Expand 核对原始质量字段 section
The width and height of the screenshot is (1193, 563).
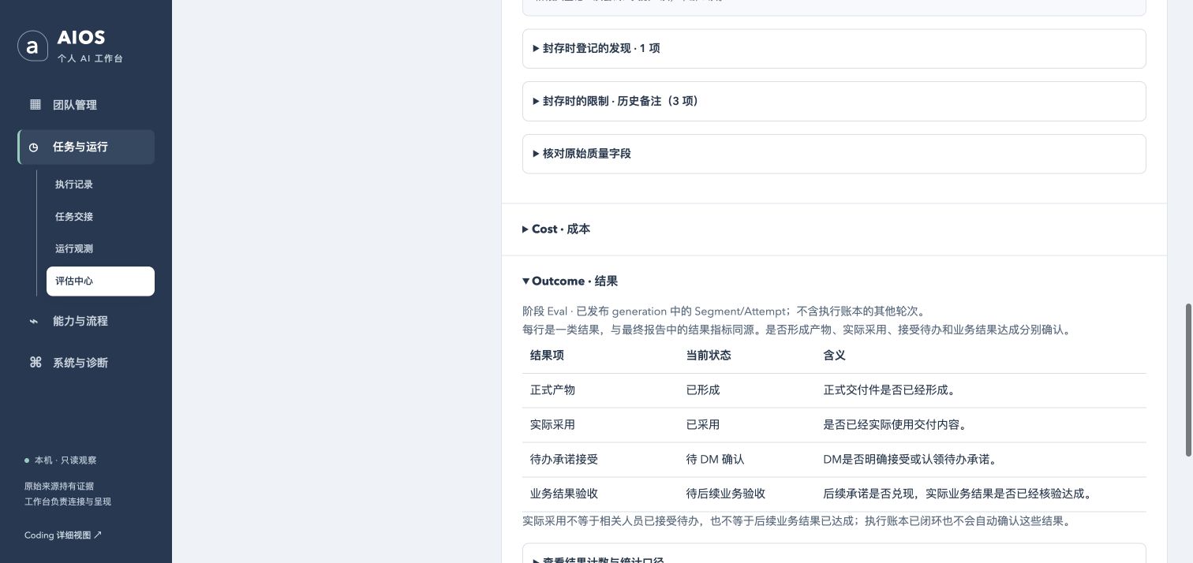pyautogui.click(x=834, y=154)
